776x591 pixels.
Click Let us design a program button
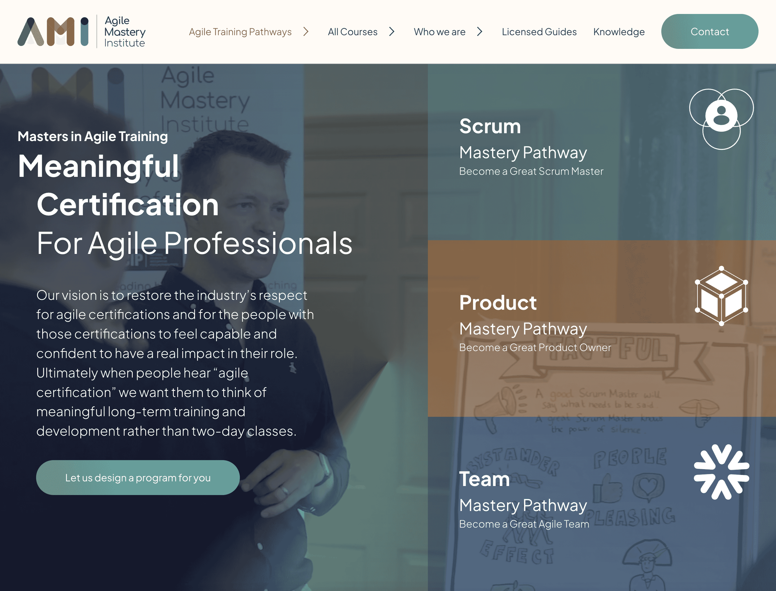pos(138,477)
